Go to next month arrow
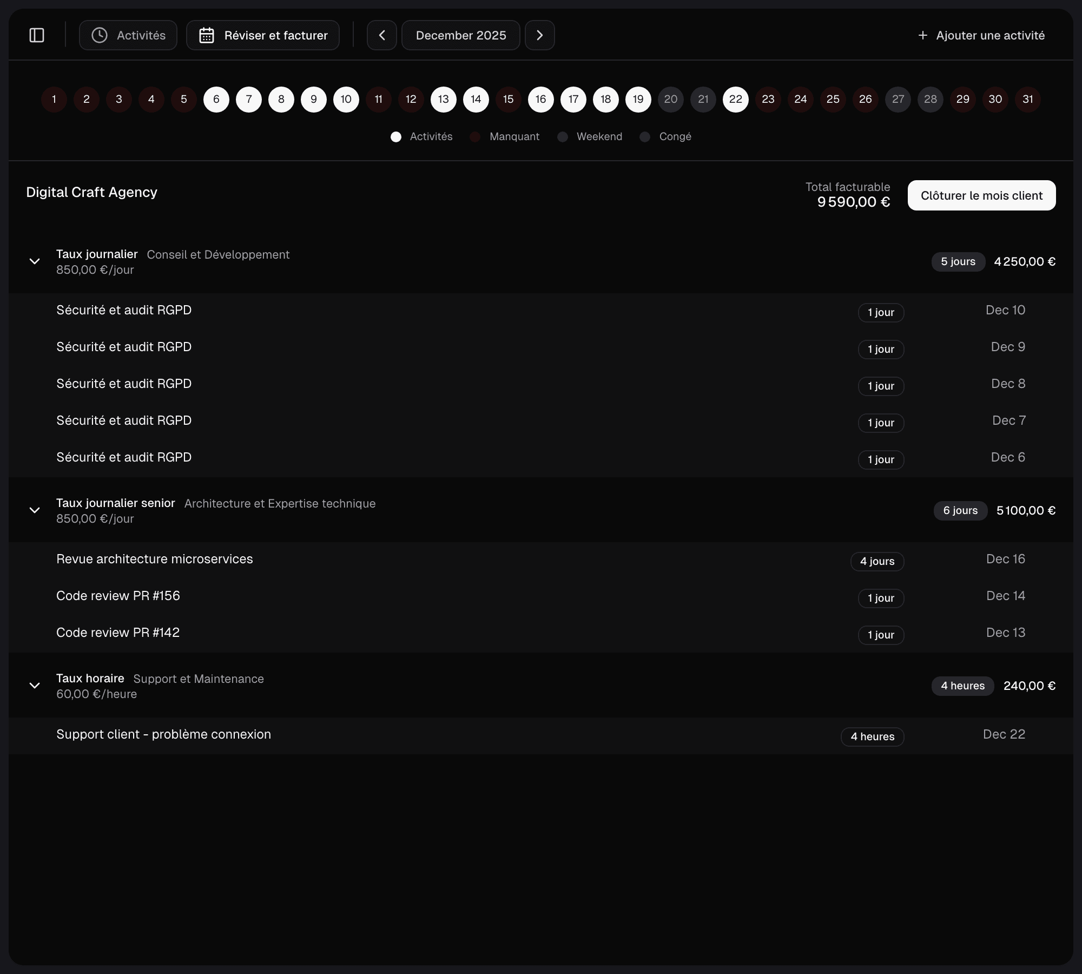 (x=539, y=35)
